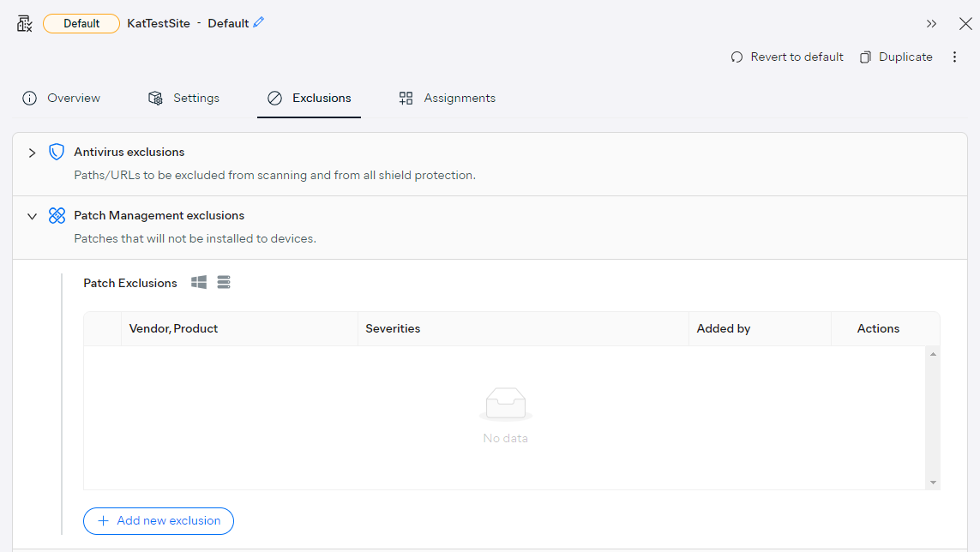Open the three-dot more options menu

click(954, 57)
